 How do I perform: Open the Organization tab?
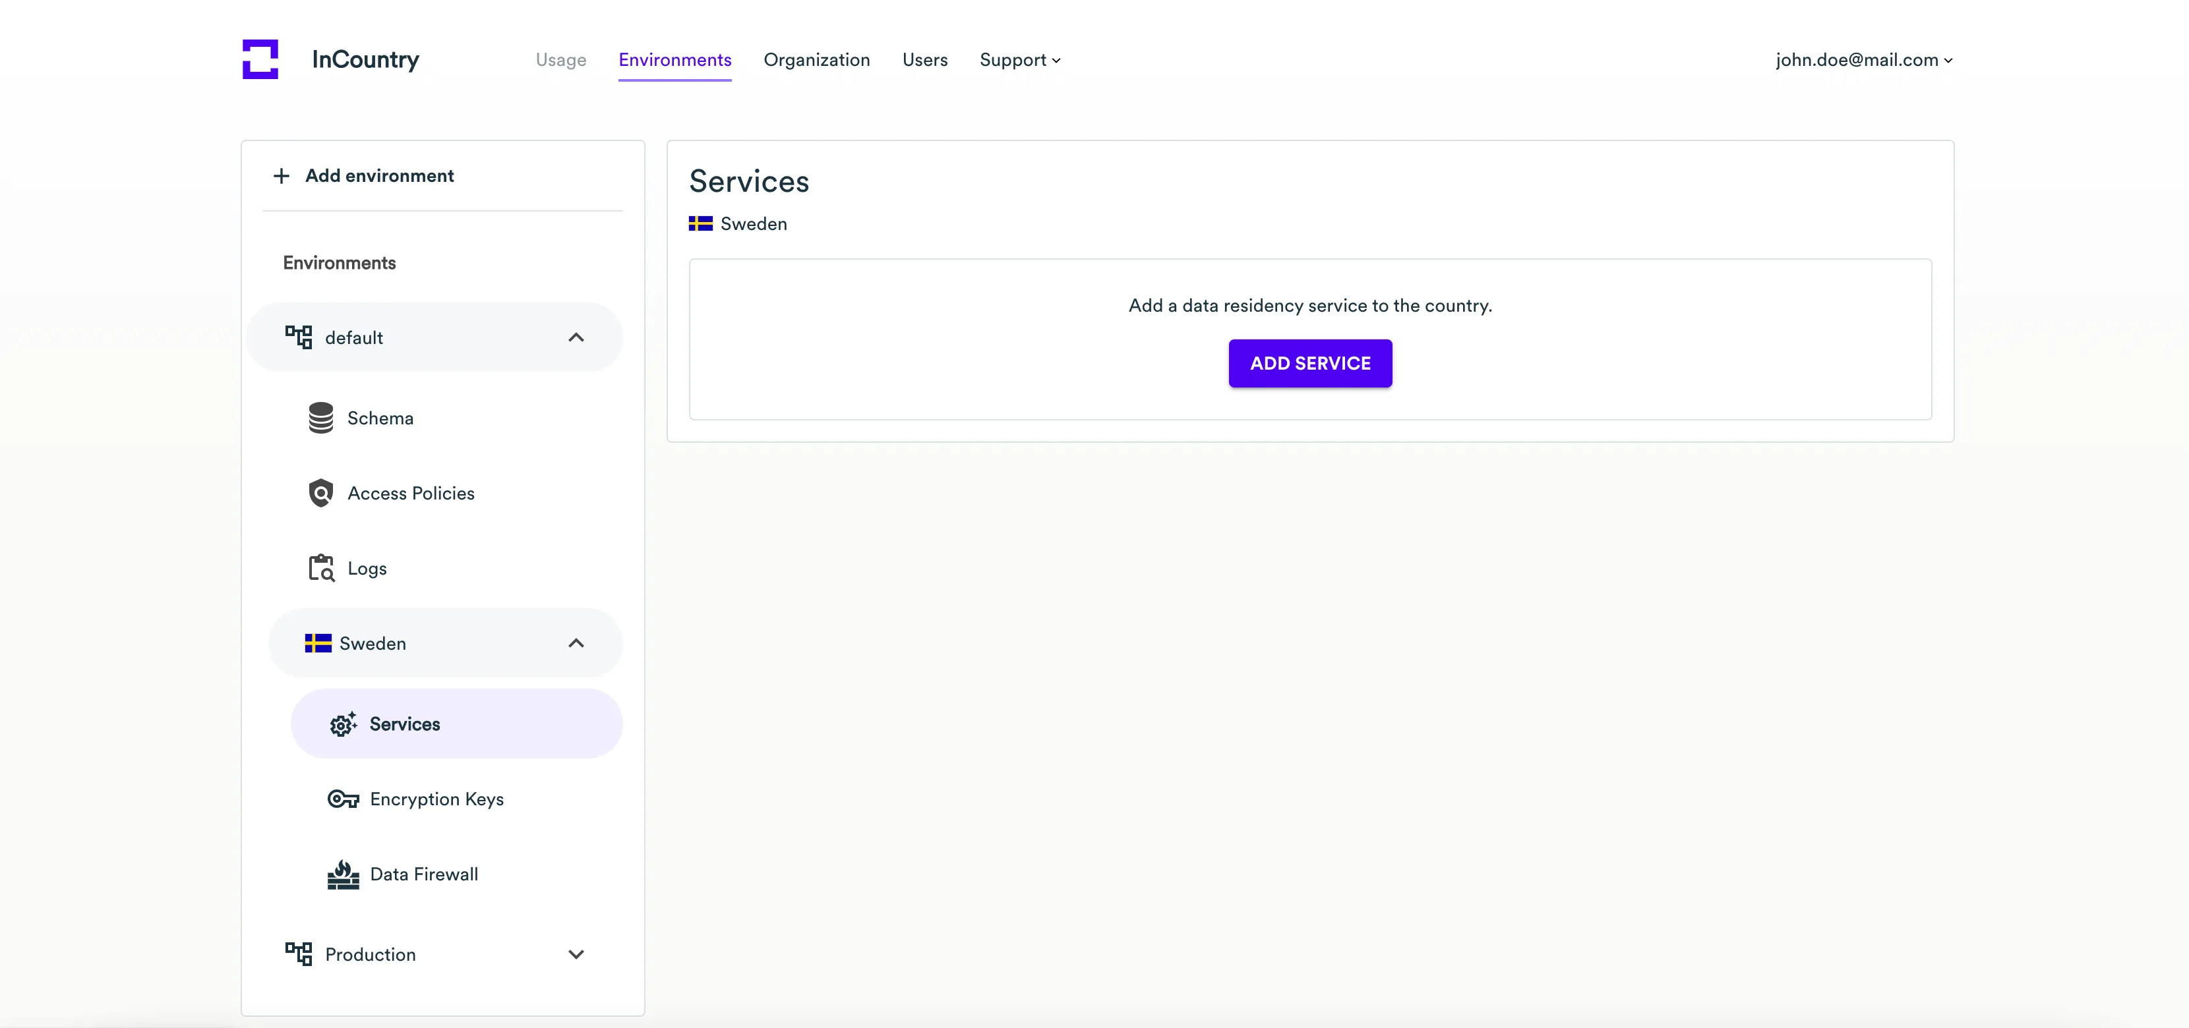817,59
